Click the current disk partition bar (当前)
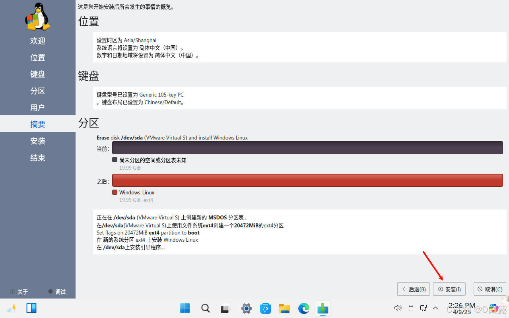Viewport: 509px width, 318px height. tap(307, 148)
